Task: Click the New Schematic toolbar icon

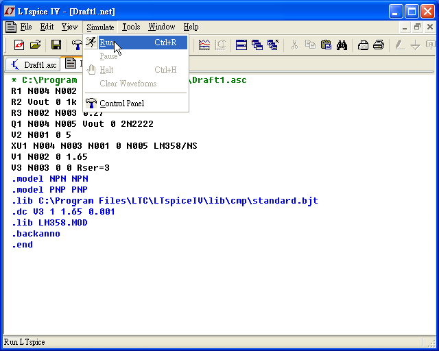Action: point(19,45)
